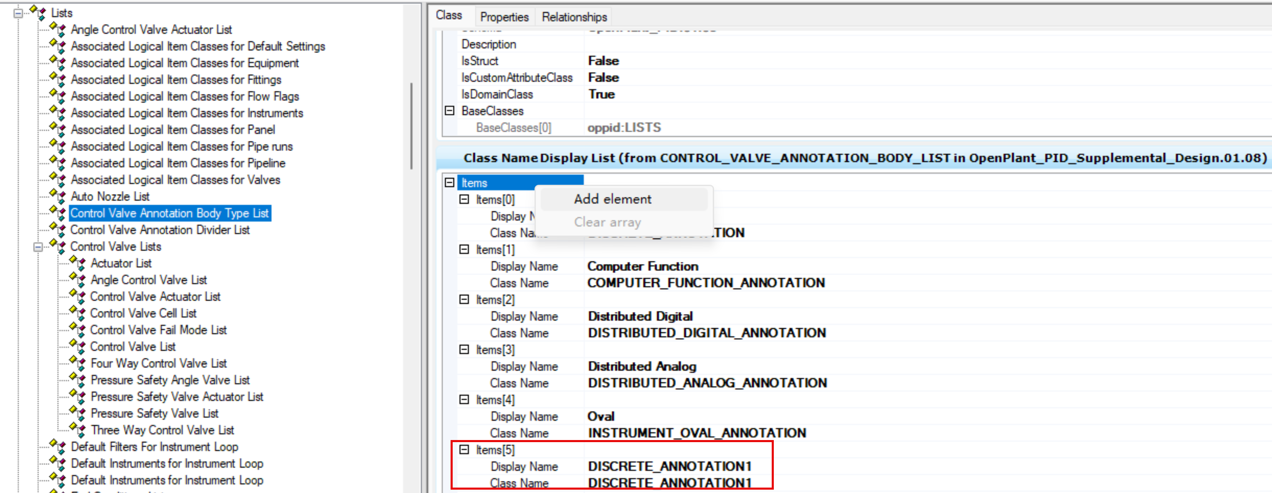Collapse the BaseClasses property group
1272x493 pixels.
click(449, 111)
